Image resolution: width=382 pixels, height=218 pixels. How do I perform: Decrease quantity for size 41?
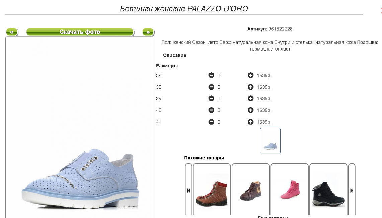[211, 122]
